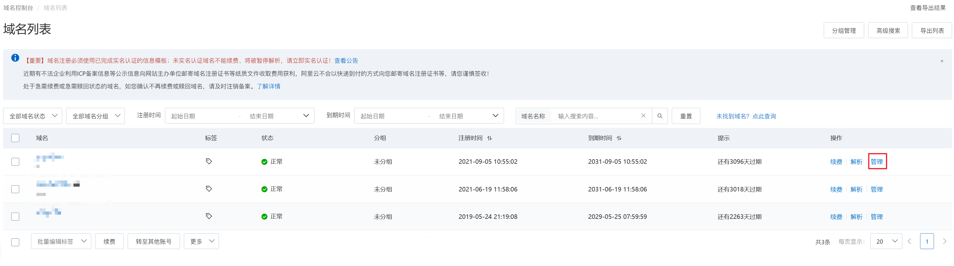Click the search magnifier icon button
This screenshot has width=954, height=266.
pos(660,116)
